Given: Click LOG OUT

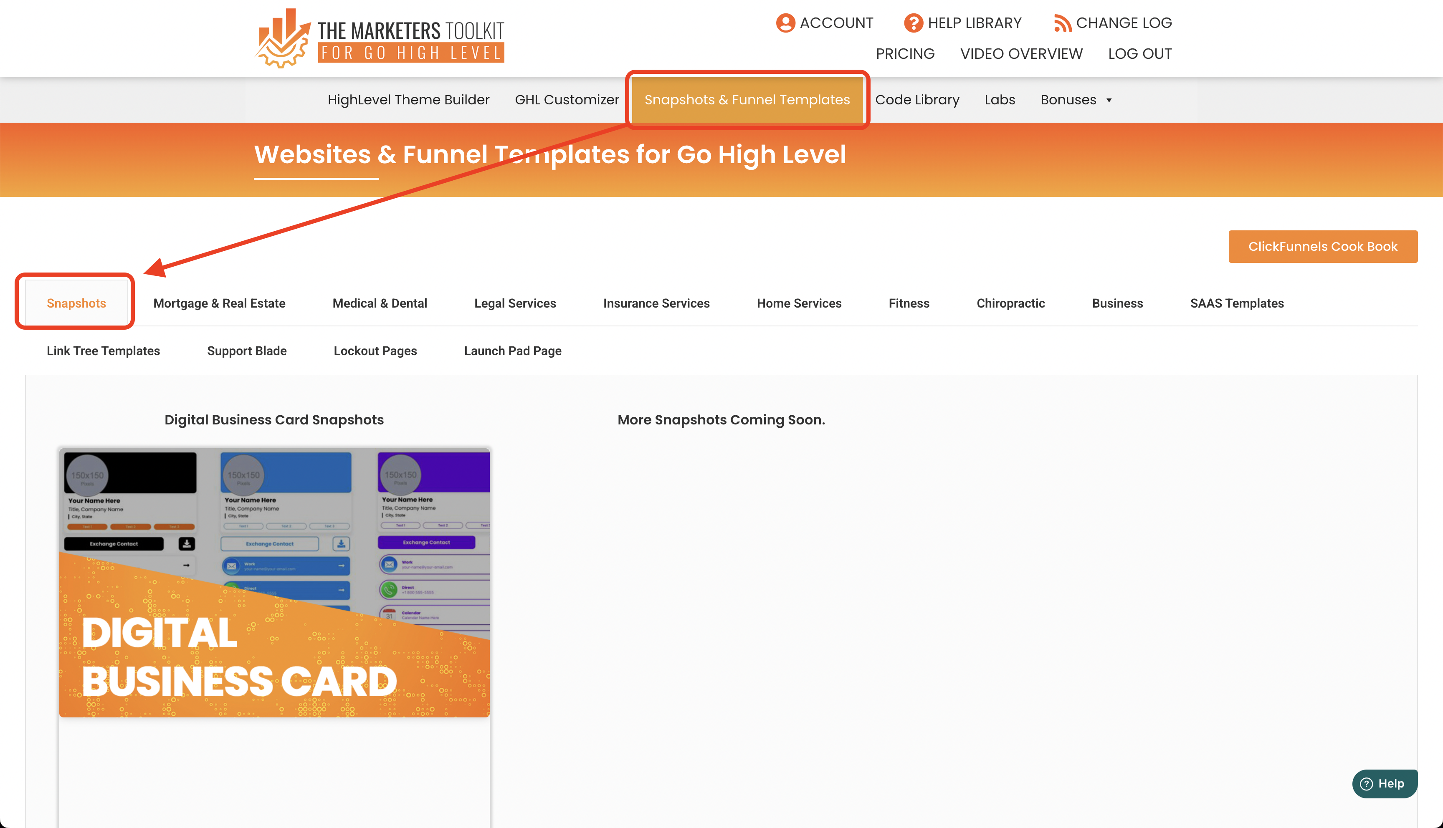Looking at the screenshot, I should coord(1140,53).
